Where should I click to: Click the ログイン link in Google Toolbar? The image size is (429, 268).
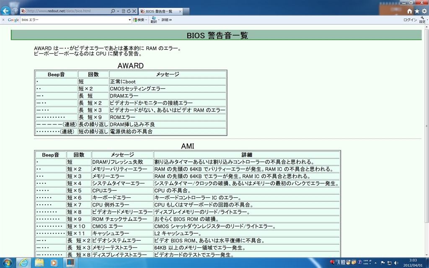click(410, 20)
